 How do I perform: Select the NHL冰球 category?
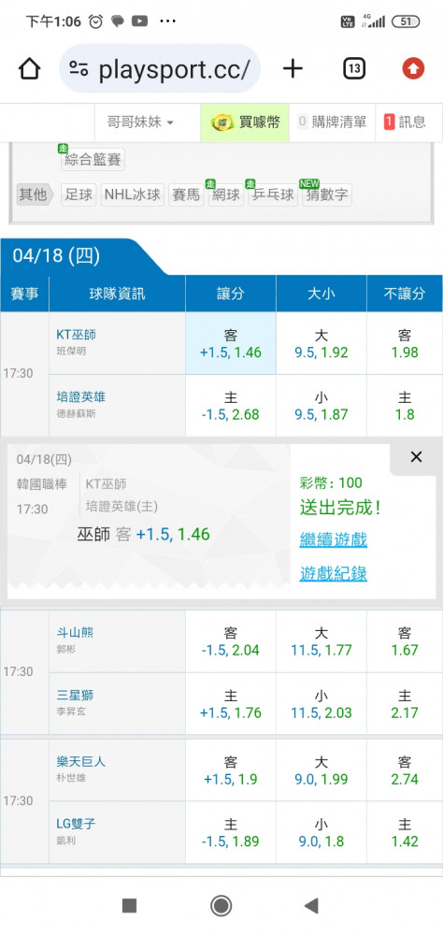click(133, 195)
